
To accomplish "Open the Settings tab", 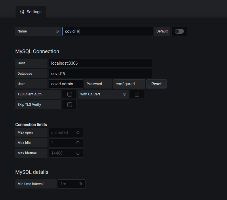I will coord(30,12).
